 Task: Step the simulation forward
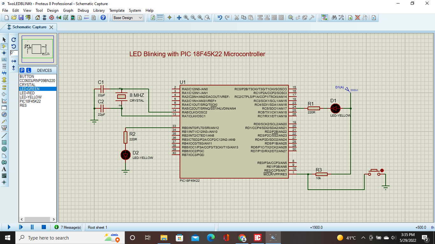click(21, 227)
